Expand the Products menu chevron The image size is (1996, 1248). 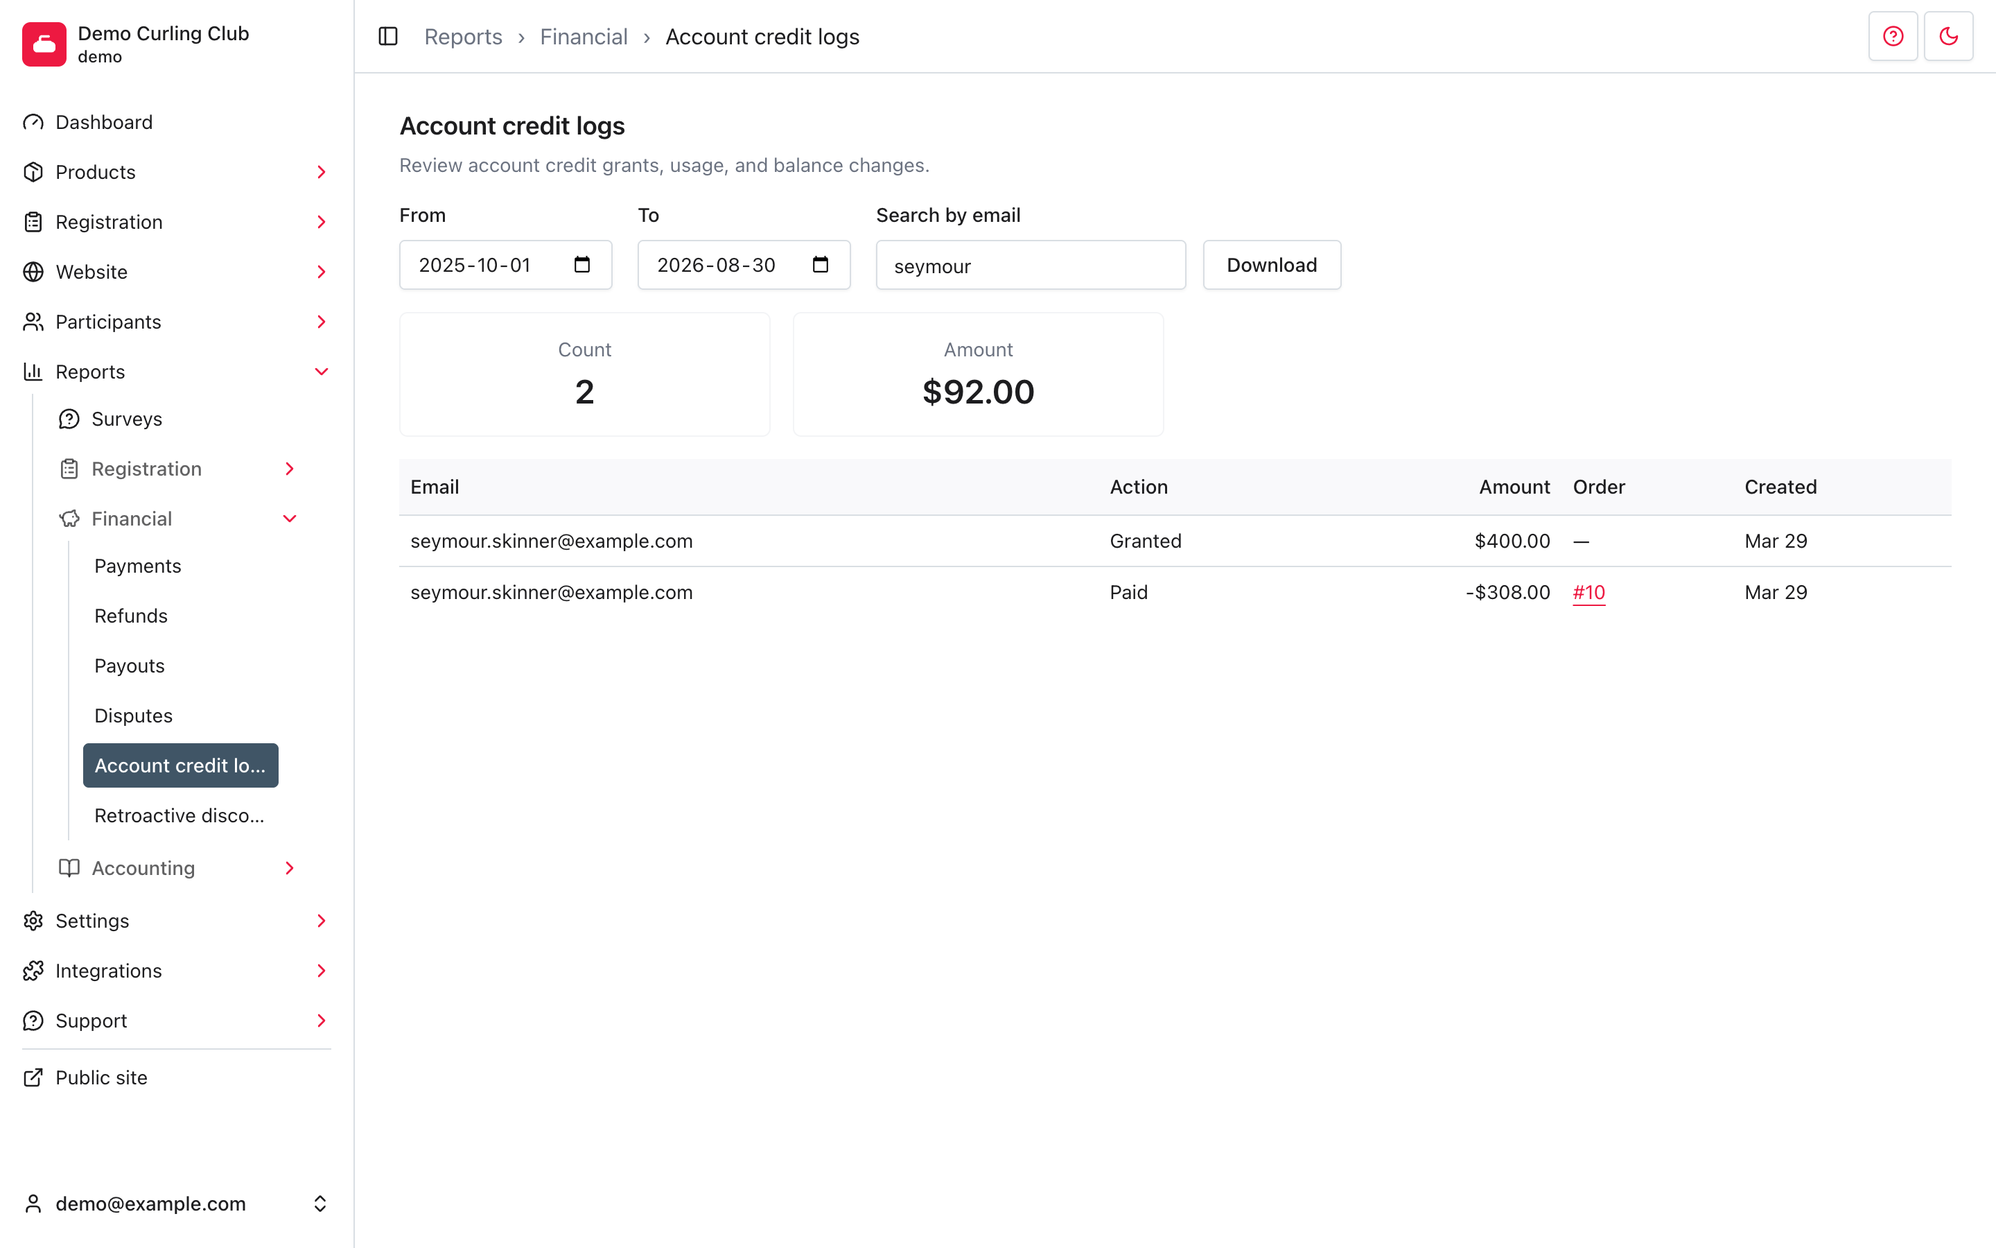pos(322,172)
